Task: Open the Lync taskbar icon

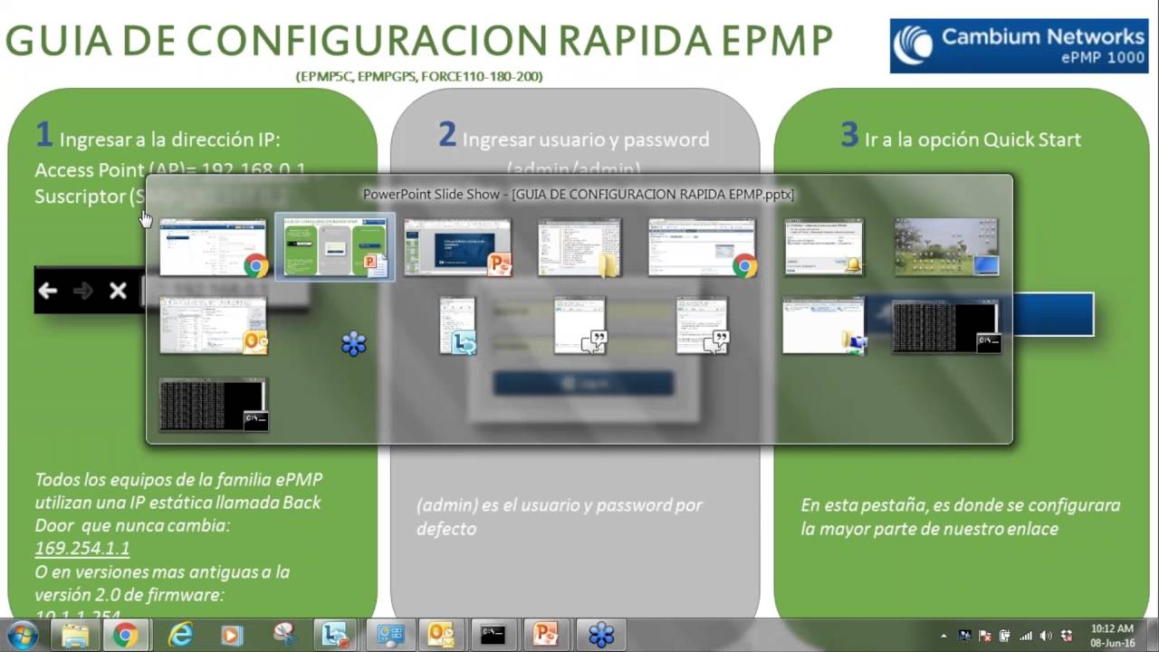Action: click(335, 635)
